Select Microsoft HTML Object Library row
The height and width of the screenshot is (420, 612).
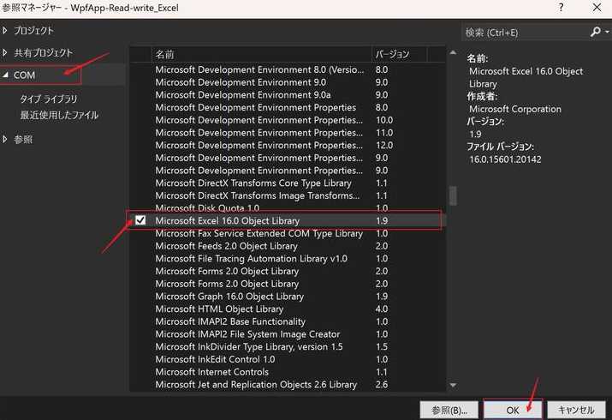pyautogui.click(x=287, y=309)
